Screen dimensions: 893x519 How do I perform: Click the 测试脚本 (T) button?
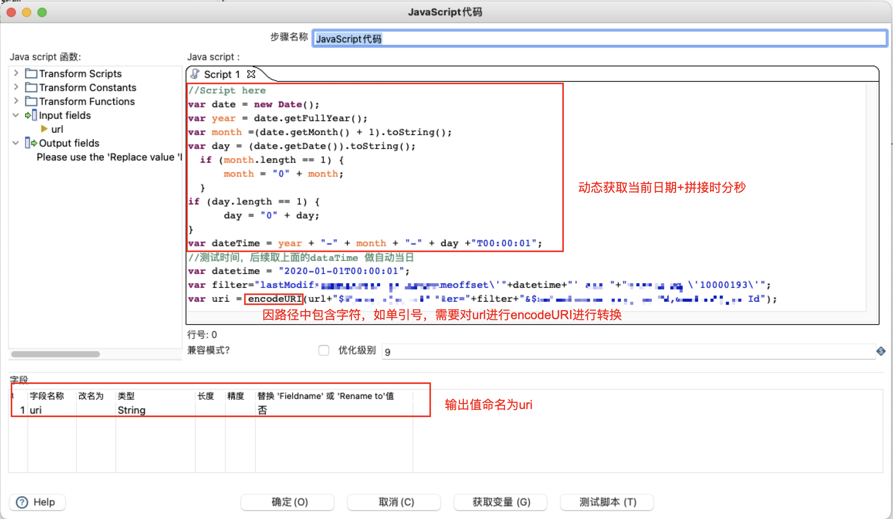point(607,502)
